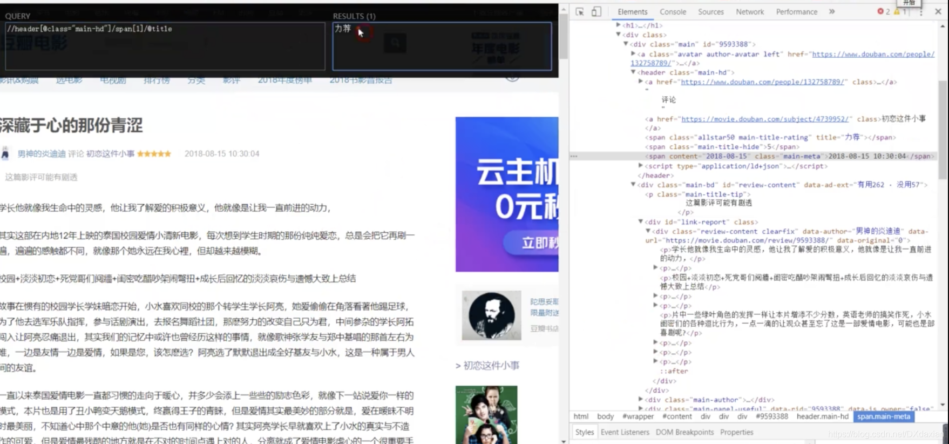Click the ellipsis beside the selected span.main-meta row

pos(574,156)
